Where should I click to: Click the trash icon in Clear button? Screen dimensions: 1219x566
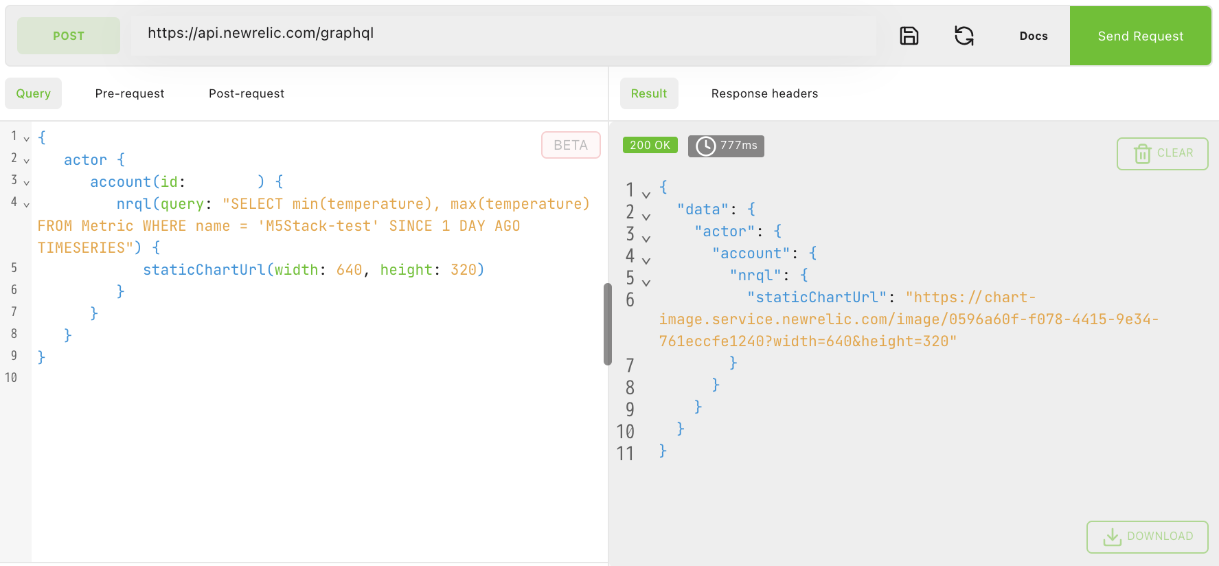1142,154
